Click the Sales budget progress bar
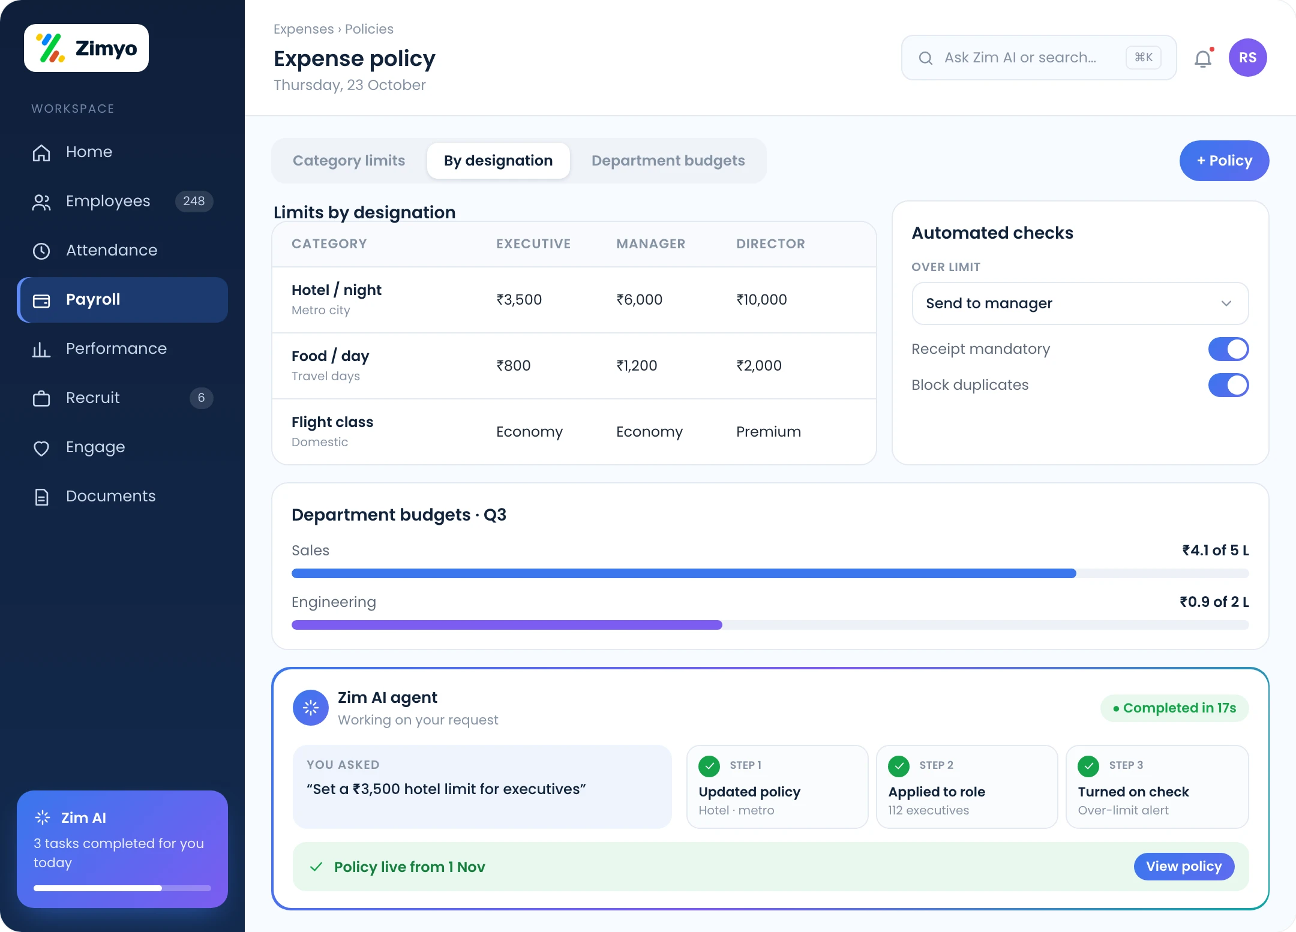This screenshot has width=1296, height=932. coord(770,573)
